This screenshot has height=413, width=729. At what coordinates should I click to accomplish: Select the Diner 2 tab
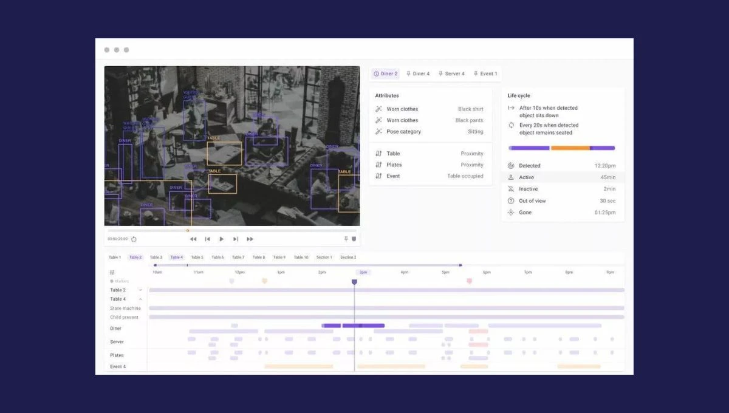[x=385, y=73]
